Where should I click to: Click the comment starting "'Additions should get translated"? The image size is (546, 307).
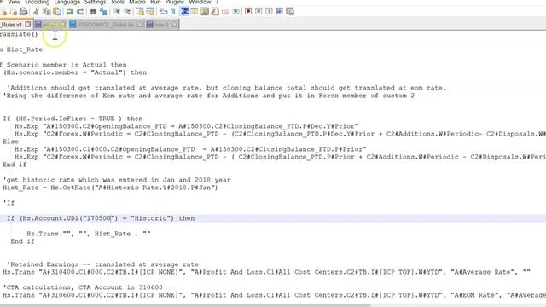pyautogui.click(x=226, y=88)
